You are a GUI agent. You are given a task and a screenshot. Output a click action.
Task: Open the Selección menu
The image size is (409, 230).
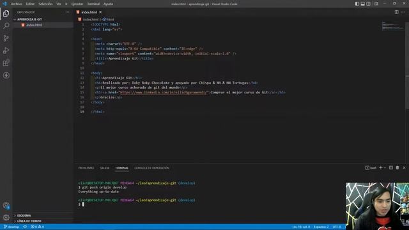coord(45,4)
